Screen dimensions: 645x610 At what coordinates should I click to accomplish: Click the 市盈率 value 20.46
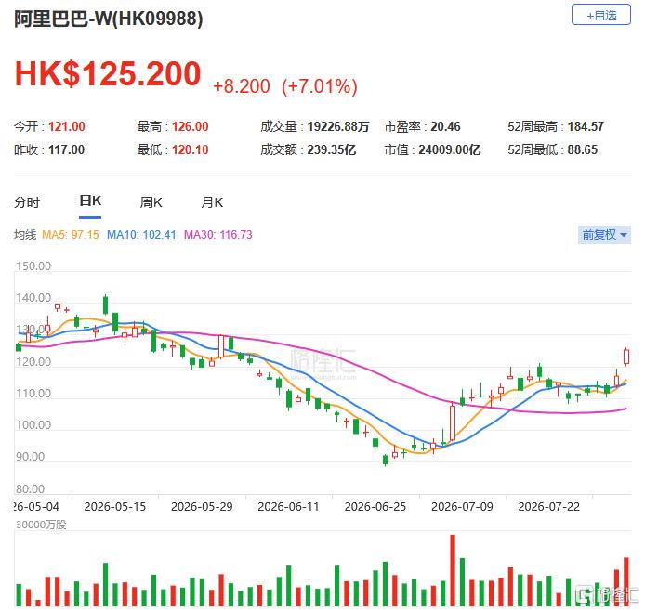pyautogui.click(x=445, y=126)
